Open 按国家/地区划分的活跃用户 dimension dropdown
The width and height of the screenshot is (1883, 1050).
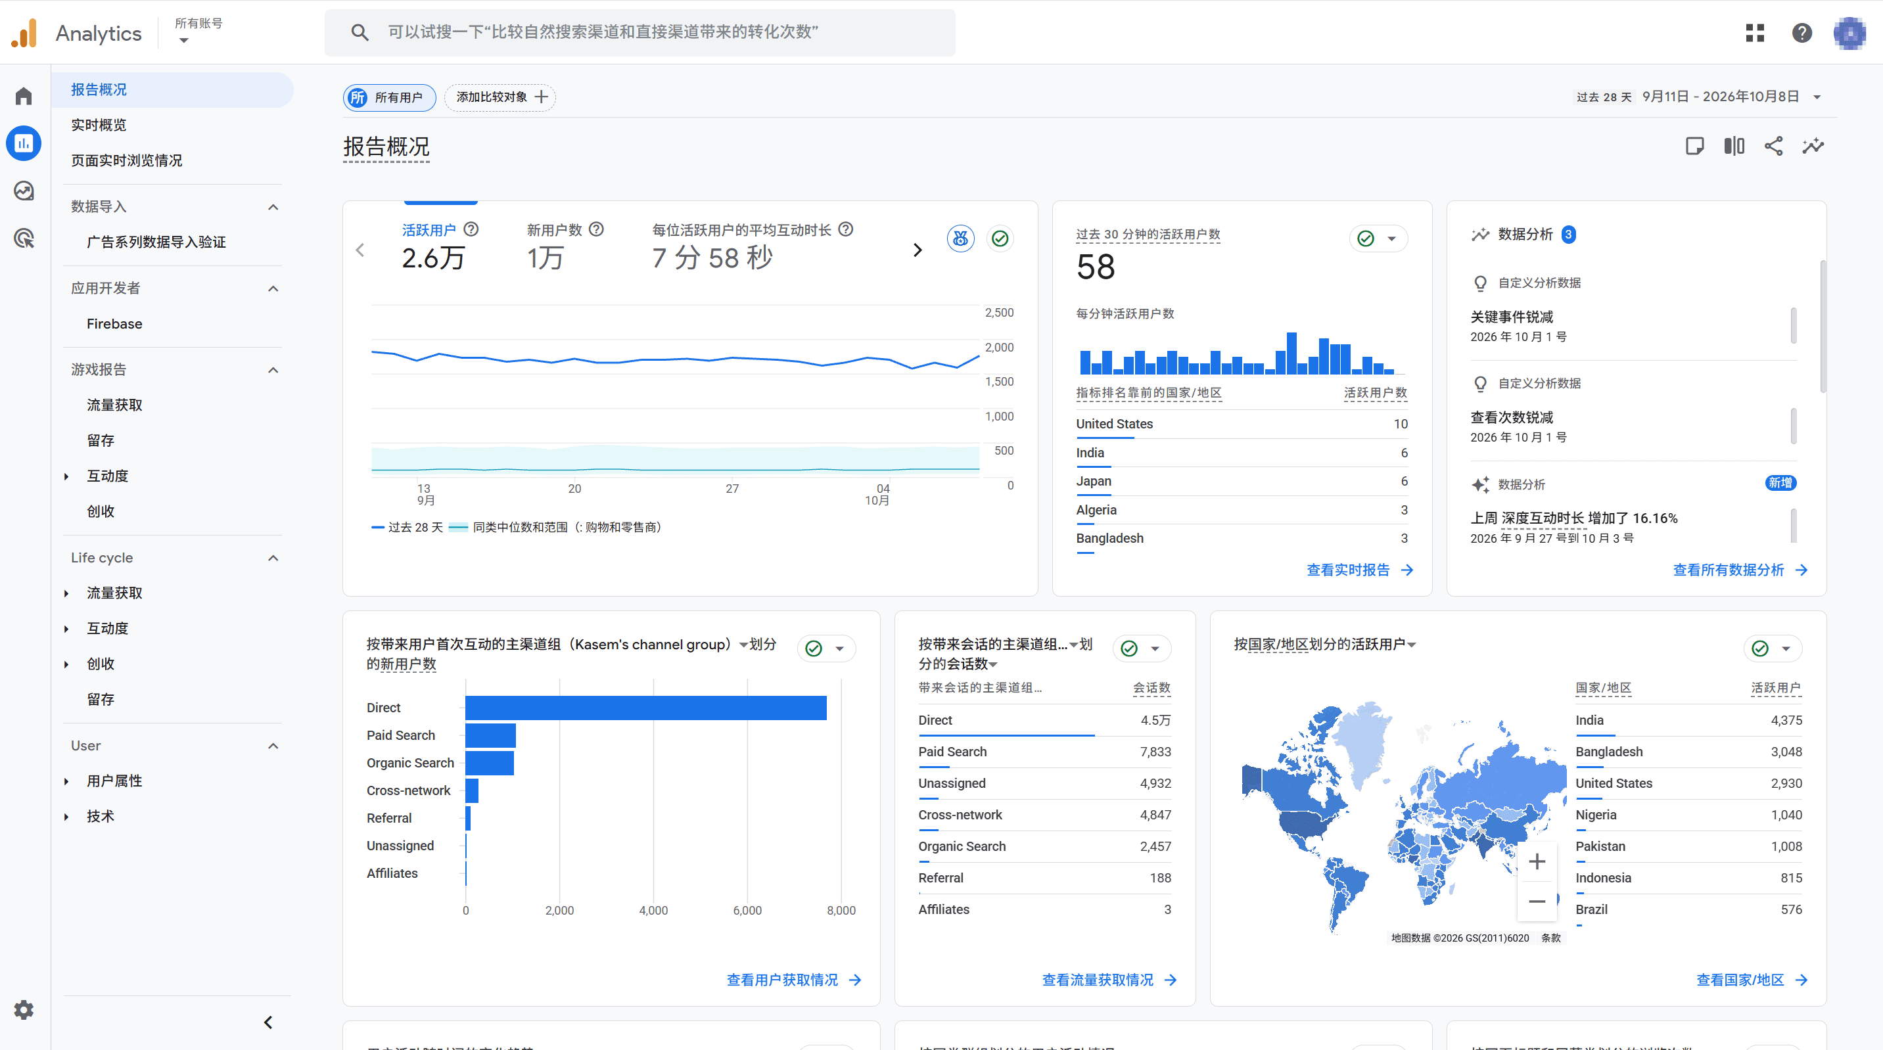1411,645
